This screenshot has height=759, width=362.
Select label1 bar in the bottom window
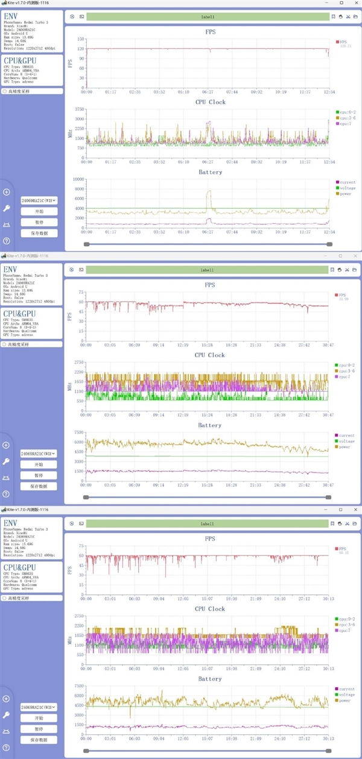coord(208,523)
